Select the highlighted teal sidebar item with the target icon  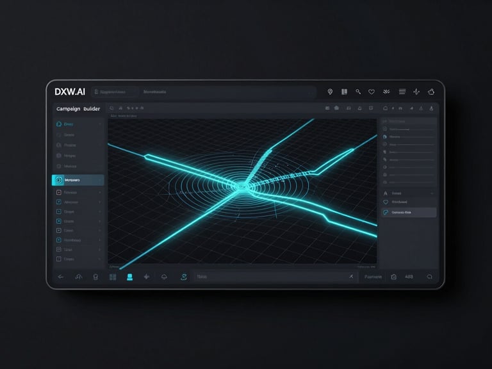(x=78, y=180)
